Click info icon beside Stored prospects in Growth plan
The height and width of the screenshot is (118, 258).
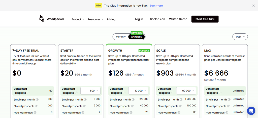tap(133, 106)
